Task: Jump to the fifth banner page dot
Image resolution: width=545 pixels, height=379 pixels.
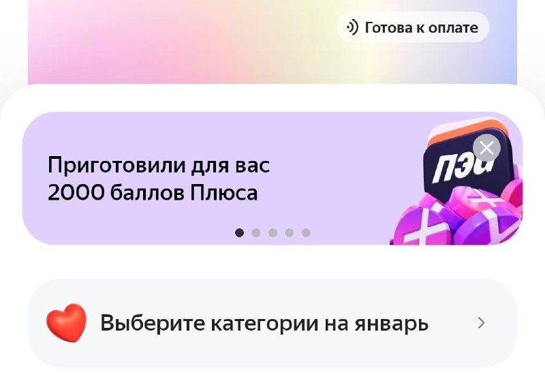Action: [x=306, y=232]
